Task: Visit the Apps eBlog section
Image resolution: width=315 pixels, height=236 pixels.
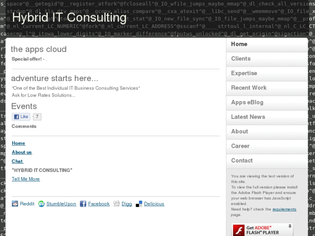Action: pos(247,102)
